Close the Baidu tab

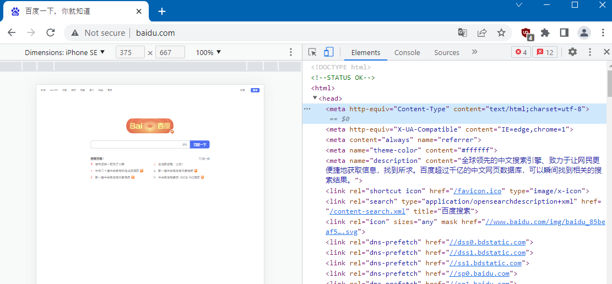[139, 12]
